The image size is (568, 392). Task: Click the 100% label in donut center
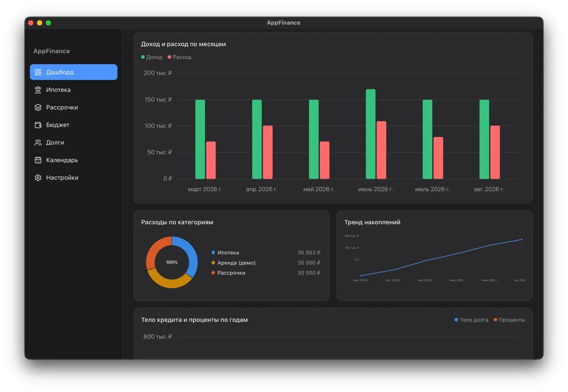tap(172, 263)
